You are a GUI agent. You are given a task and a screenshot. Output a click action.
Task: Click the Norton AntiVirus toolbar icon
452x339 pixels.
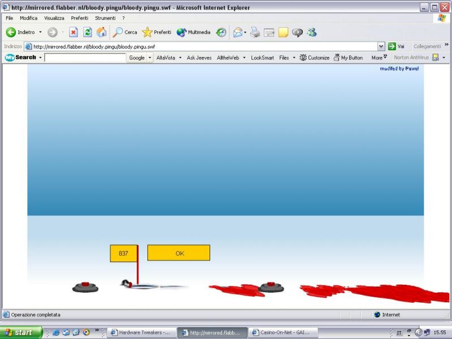pos(436,58)
